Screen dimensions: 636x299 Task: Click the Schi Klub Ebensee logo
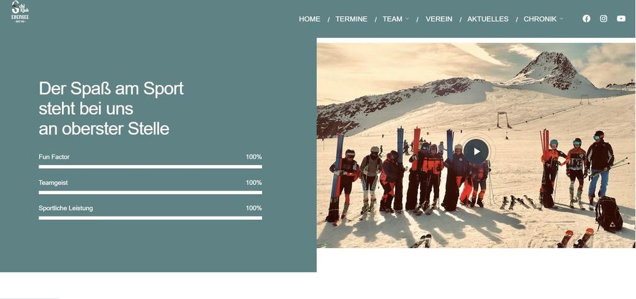click(x=20, y=11)
